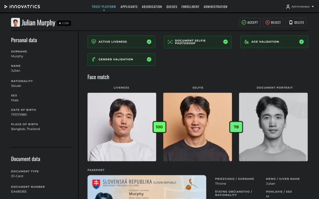Click the Document data heading

26,159
